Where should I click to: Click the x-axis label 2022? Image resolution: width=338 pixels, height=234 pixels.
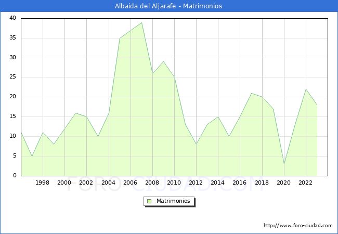pyautogui.click(x=305, y=183)
